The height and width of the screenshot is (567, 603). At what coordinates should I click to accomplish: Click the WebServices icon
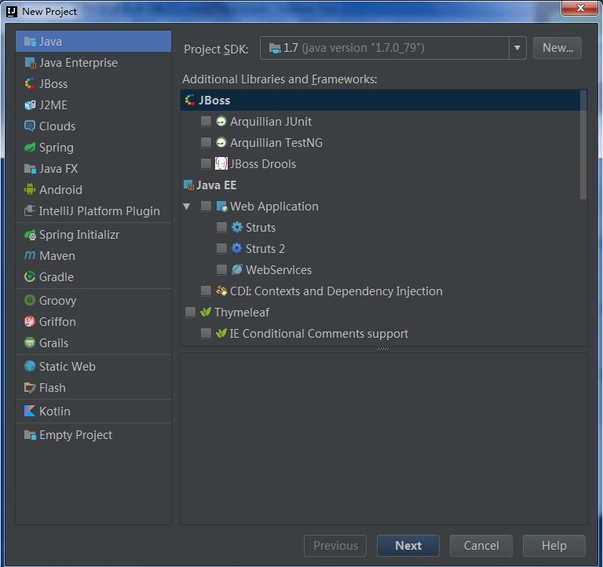pyautogui.click(x=236, y=269)
